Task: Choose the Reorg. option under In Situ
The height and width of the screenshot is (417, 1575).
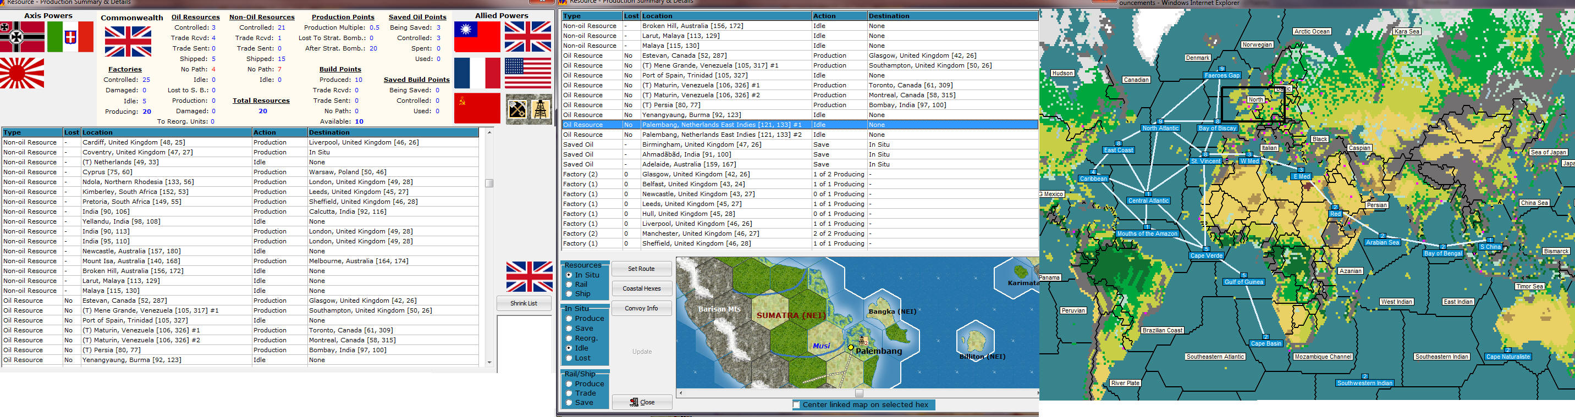Action: pyautogui.click(x=569, y=338)
